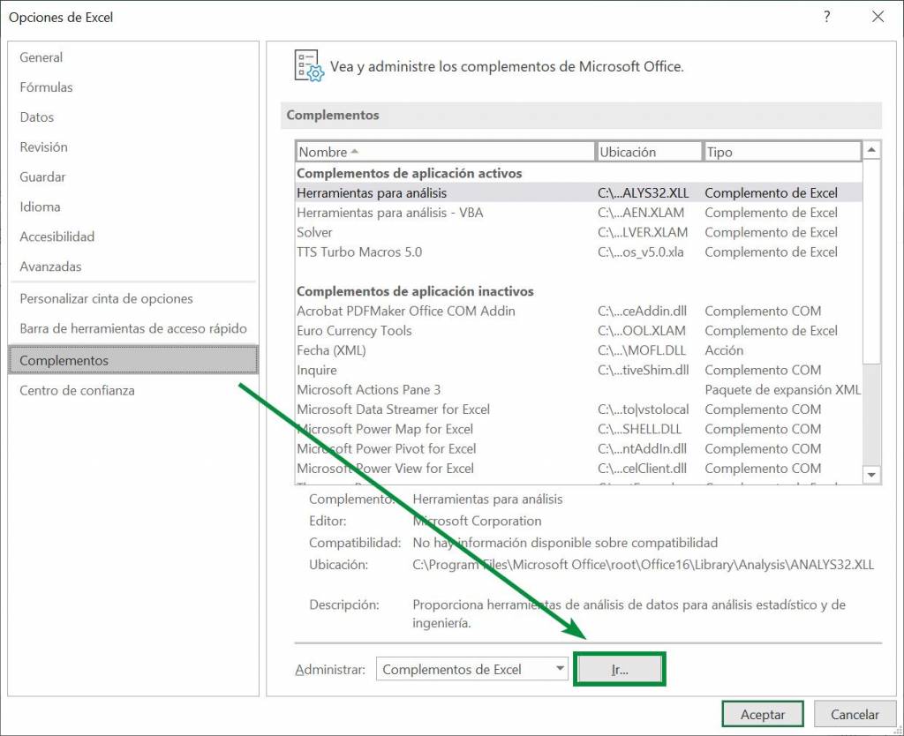Select the Herramientas para análisis row
The image size is (904, 736).
pos(579,193)
